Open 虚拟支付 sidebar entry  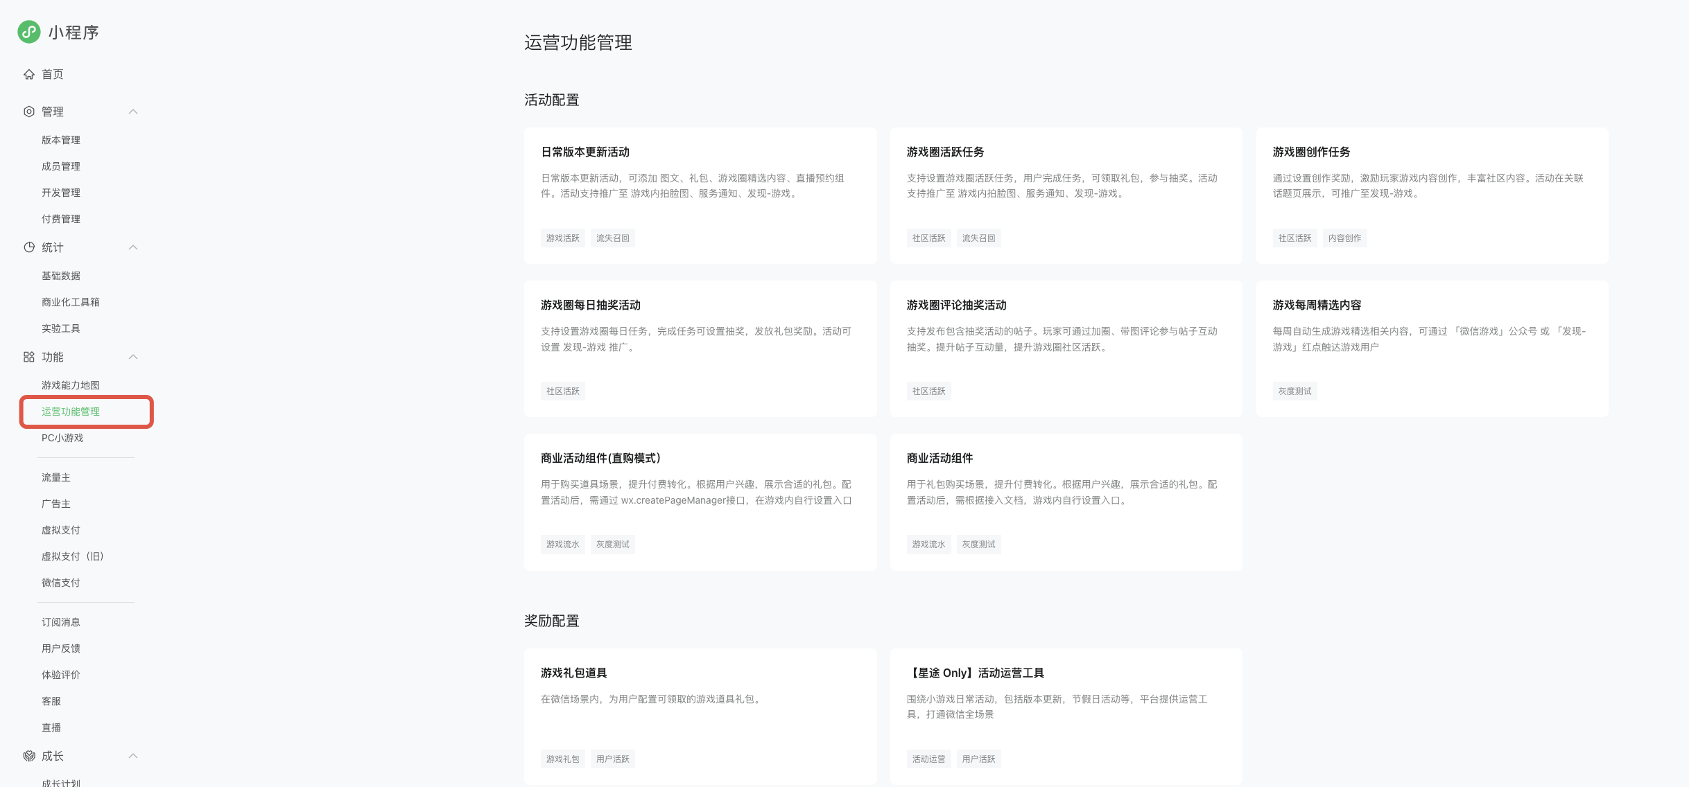tap(61, 530)
